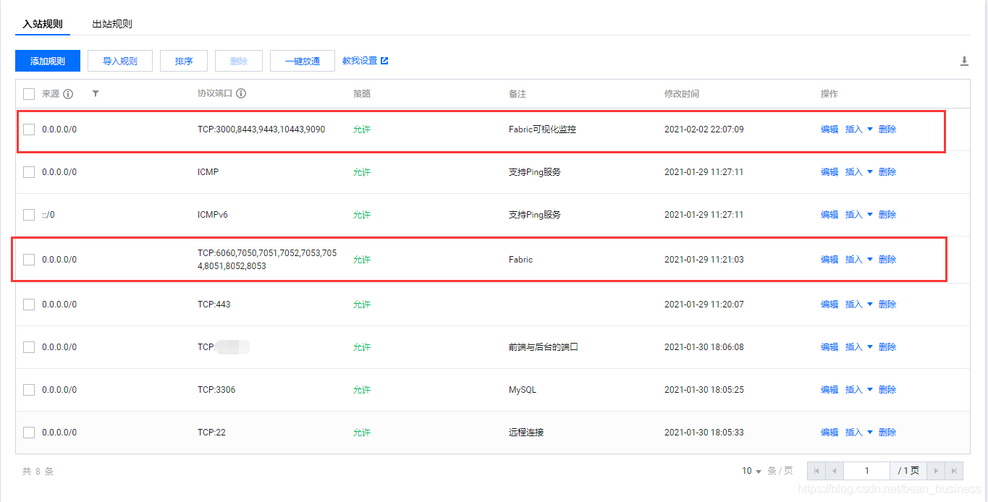The image size is (988, 502).
Task: Go to the next page arrow
Action: 937,471
